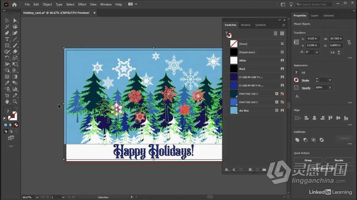Toggle constrain width and height proportions
This screenshot has width=357, height=200.
point(349,42)
